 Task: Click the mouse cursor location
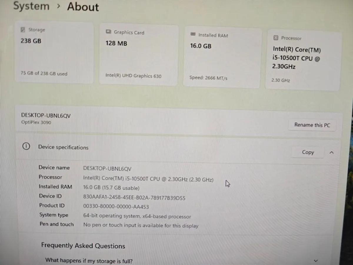pos(228,183)
